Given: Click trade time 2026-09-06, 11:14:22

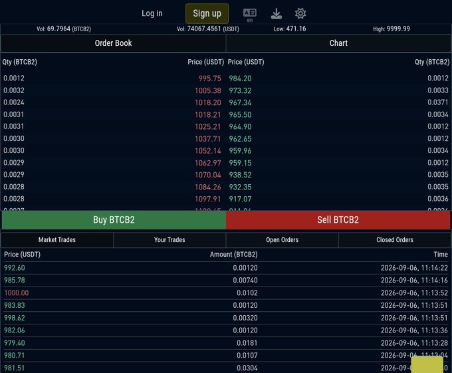Looking at the screenshot, I should (x=414, y=268).
